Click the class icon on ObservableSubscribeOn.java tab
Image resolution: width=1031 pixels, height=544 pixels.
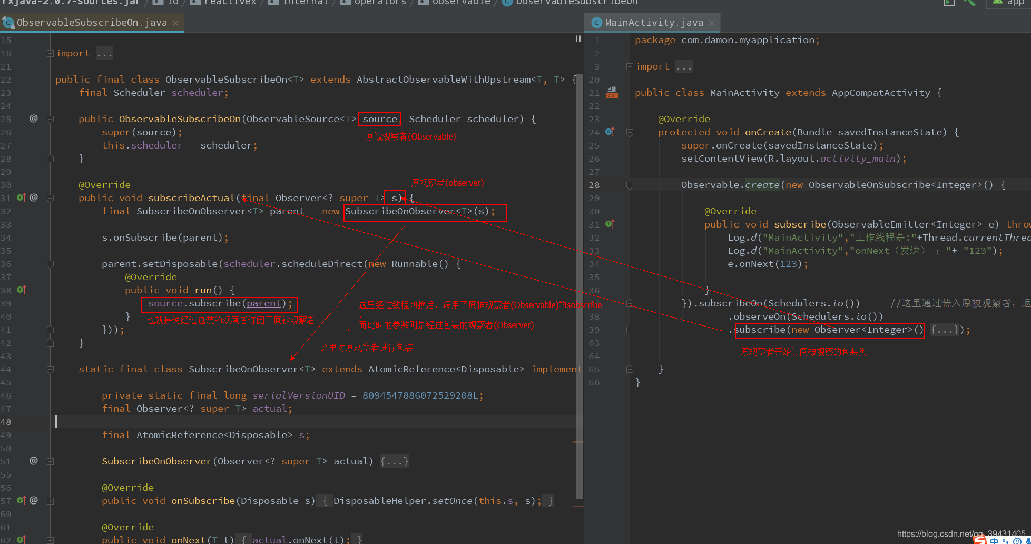click(8, 23)
